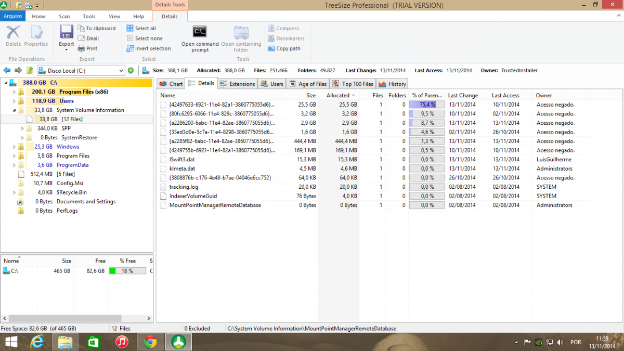Switch to the Tools ribbon tab

tap(89, 16)
